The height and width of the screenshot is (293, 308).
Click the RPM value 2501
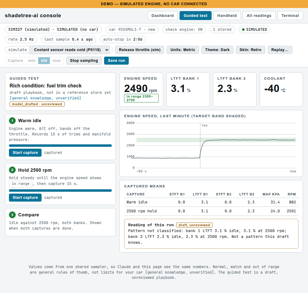click(x=291, y=211)
